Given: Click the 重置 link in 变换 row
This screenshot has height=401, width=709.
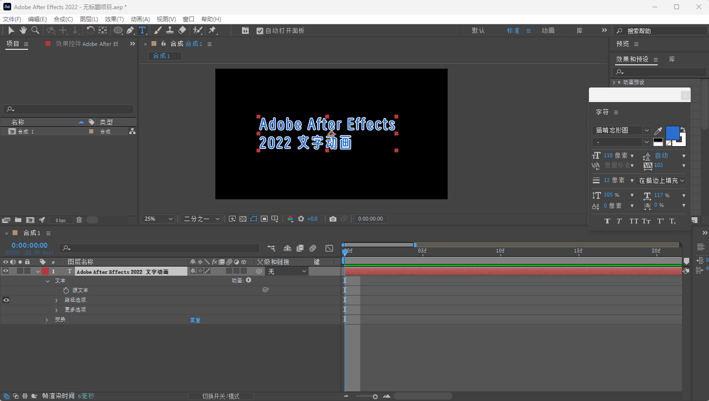Looking at the screenshot, I should (195, 320).
